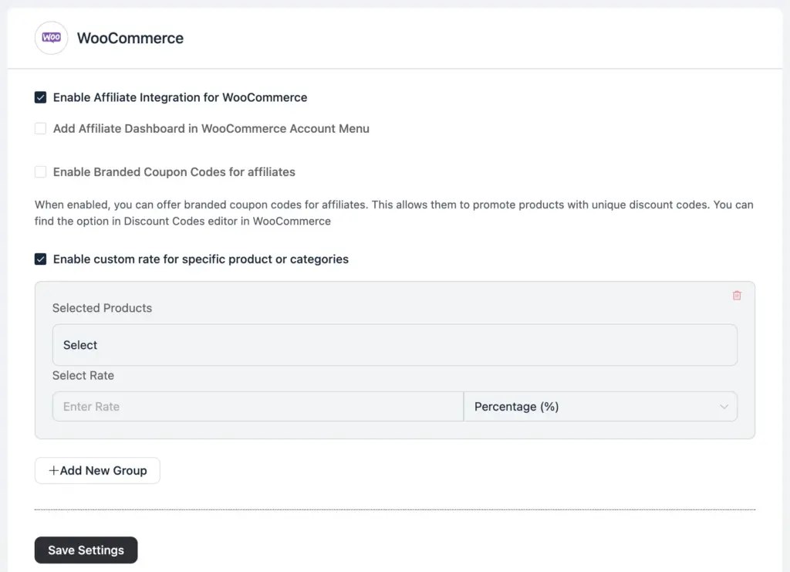Uncheck Enable Affiliate Integration for WooCommerce
The image size is (790, 572).
pos(40,97)
